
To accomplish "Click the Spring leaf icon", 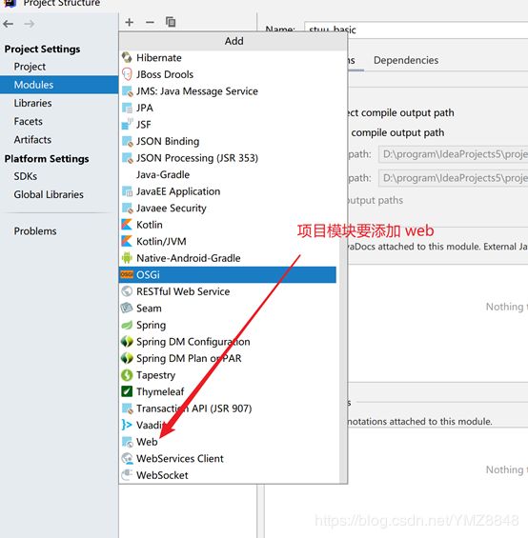I will pos(127,325).
